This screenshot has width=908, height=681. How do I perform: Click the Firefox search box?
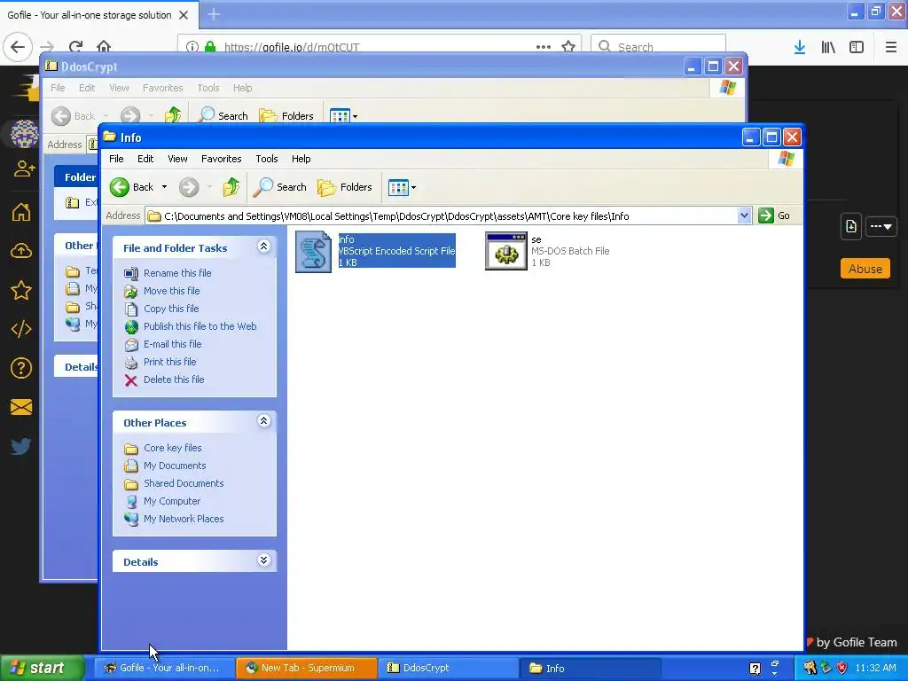click(659, 47)
